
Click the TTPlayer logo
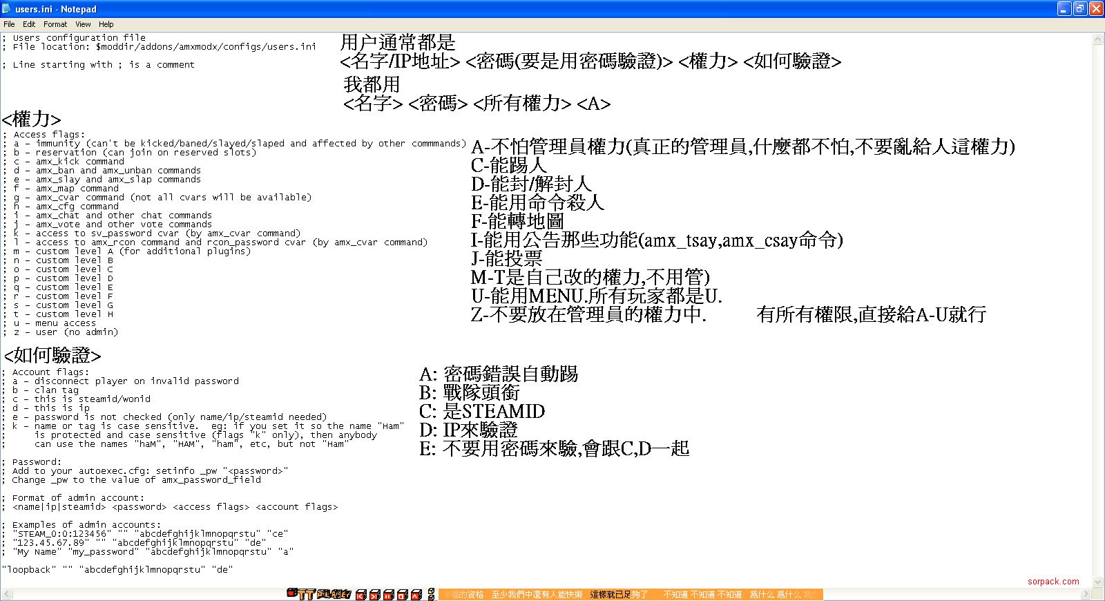tap(318, 594)
